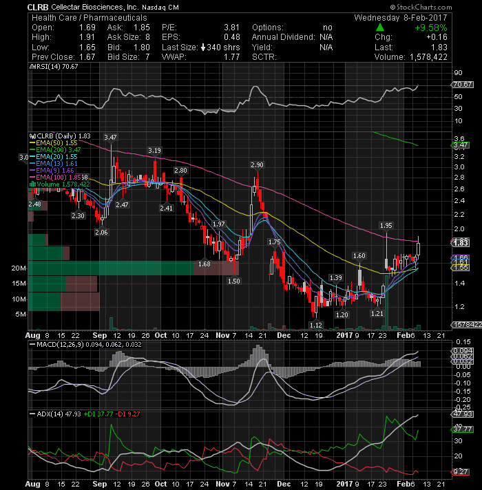Click the EMA(13) 1.61 legend entry
This screenshot has height=490, width=482.
point(54,163)
